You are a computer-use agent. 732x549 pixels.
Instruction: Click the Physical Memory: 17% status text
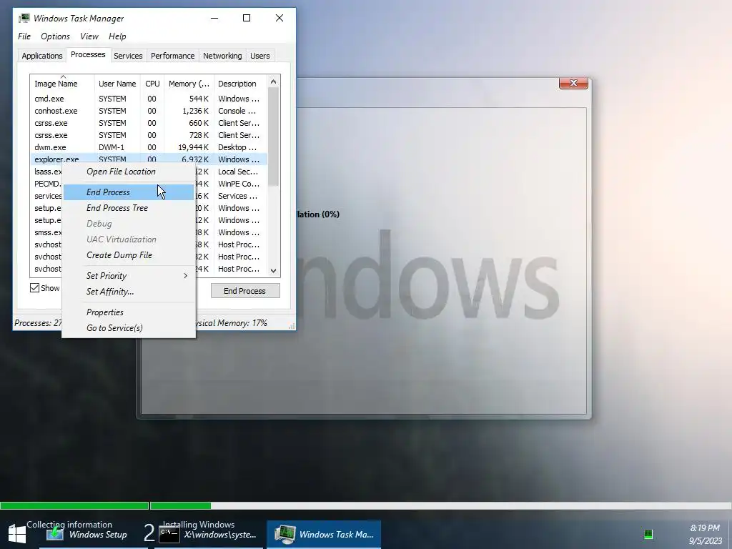click(x=231, y=323)
